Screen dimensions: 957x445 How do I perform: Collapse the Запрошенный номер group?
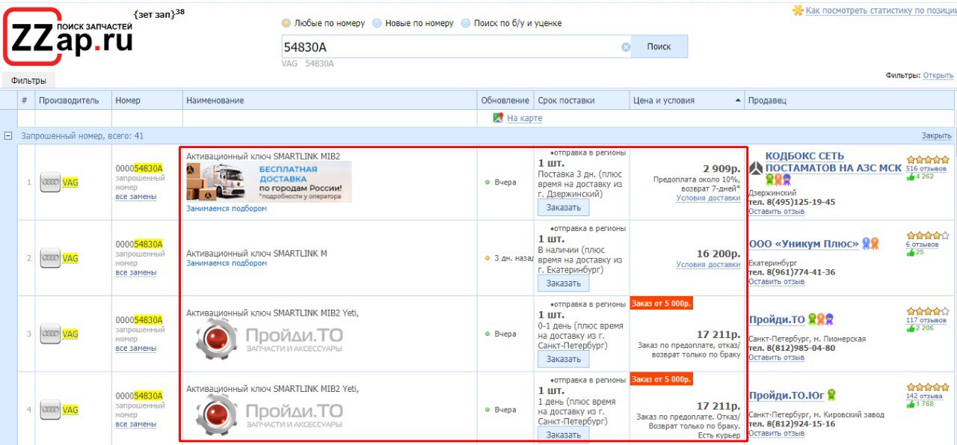(8, 136)
